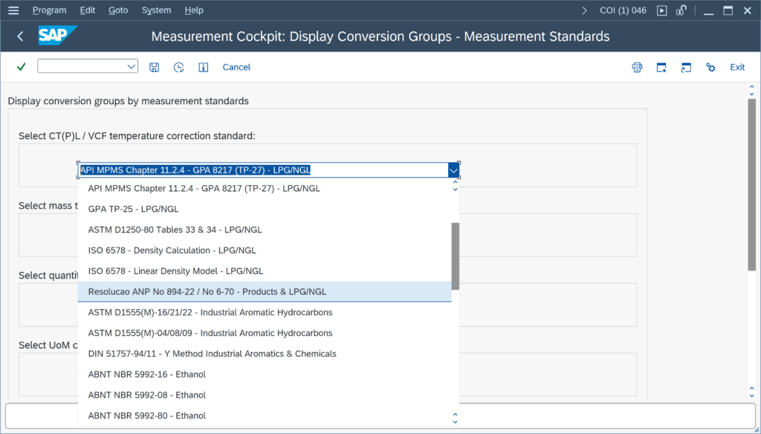Click the Save disk icon
Screen dimensions: 761x434
pos(154,68)
